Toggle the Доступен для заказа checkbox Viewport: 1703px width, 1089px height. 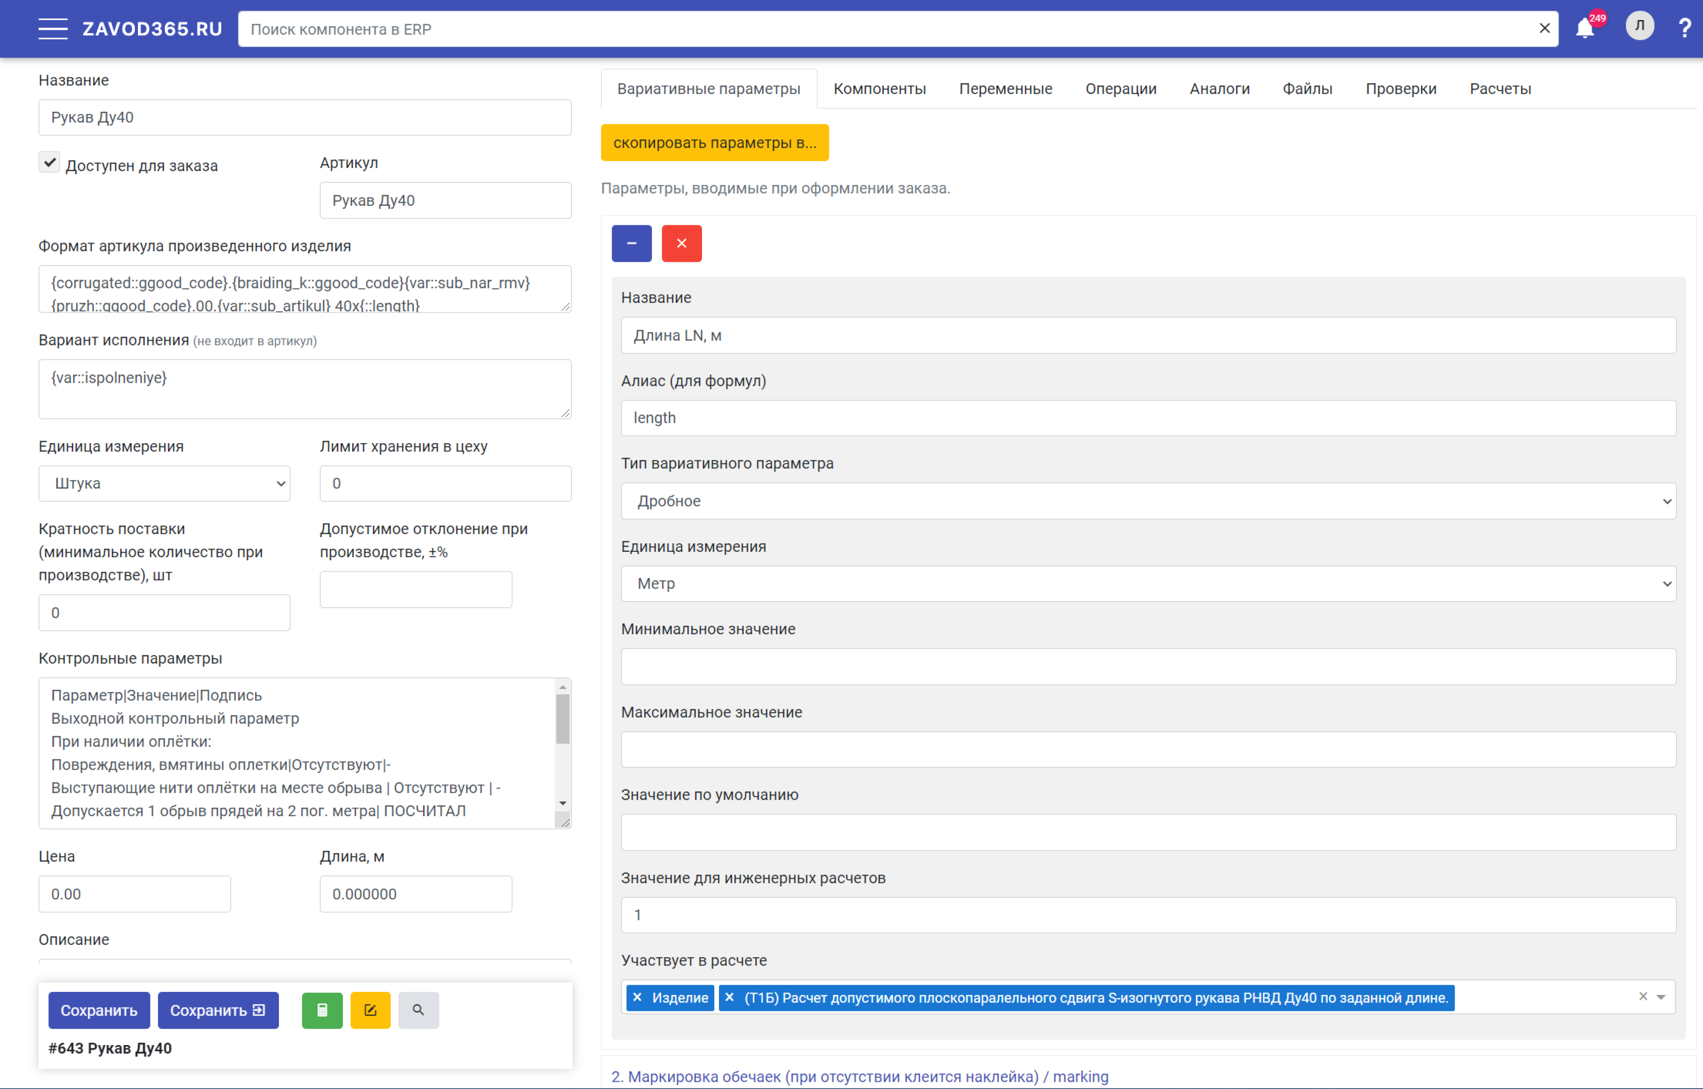tap(50, 163)
